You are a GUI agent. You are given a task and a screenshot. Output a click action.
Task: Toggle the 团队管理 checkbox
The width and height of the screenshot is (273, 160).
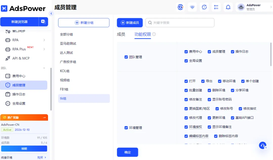tap(126, 57)
